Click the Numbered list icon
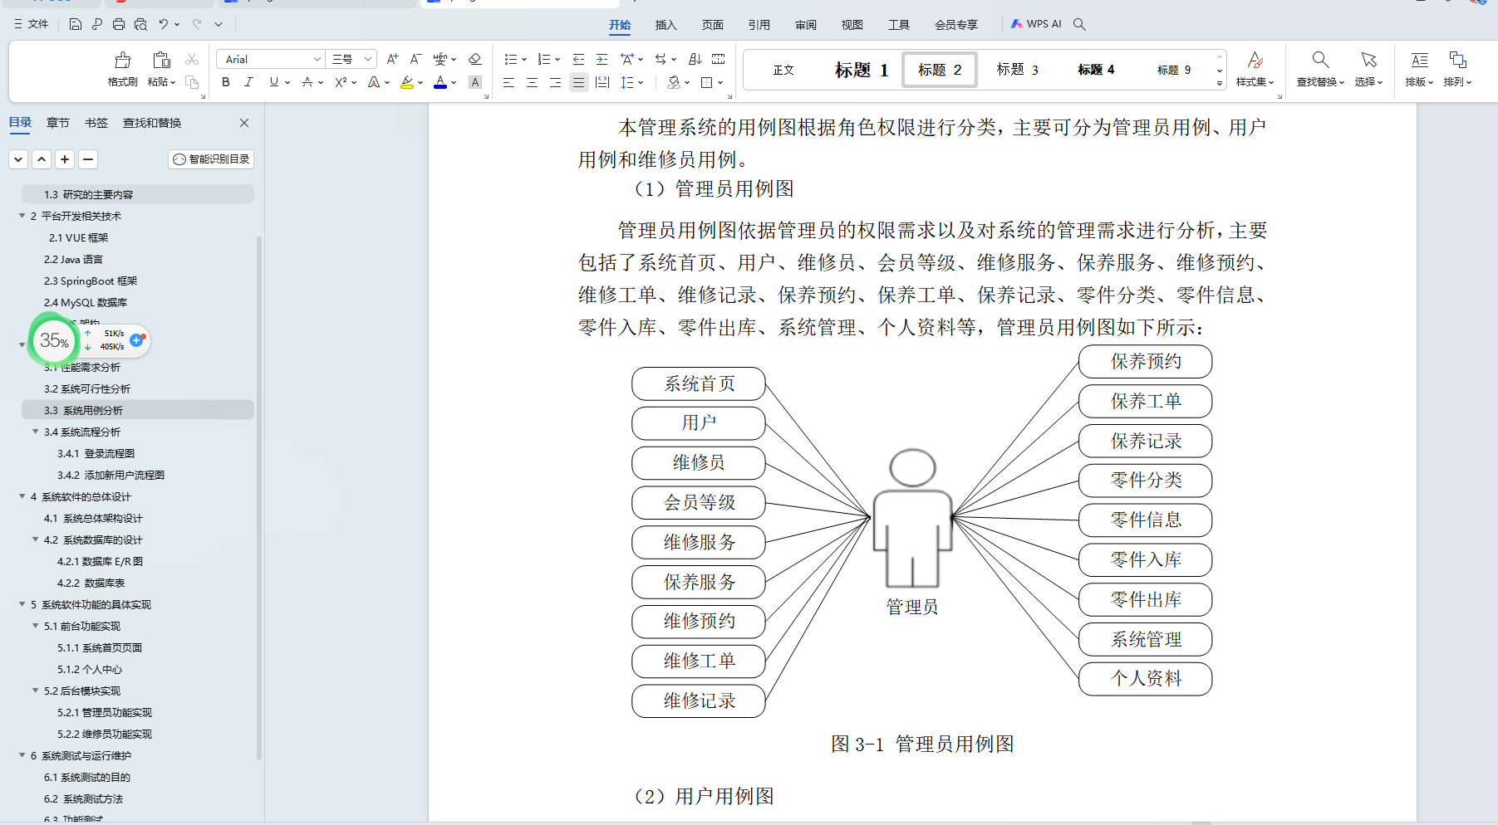 [544, 59]
